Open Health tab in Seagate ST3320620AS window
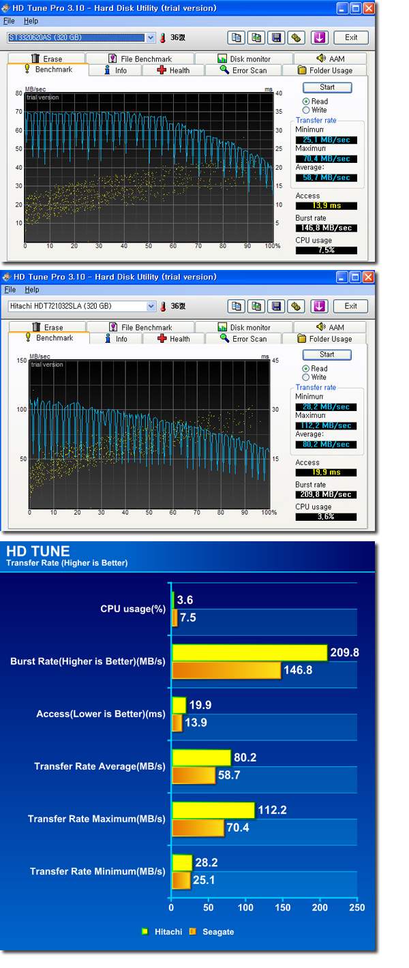The image size is (409, 968). click(x=173, y=70)
